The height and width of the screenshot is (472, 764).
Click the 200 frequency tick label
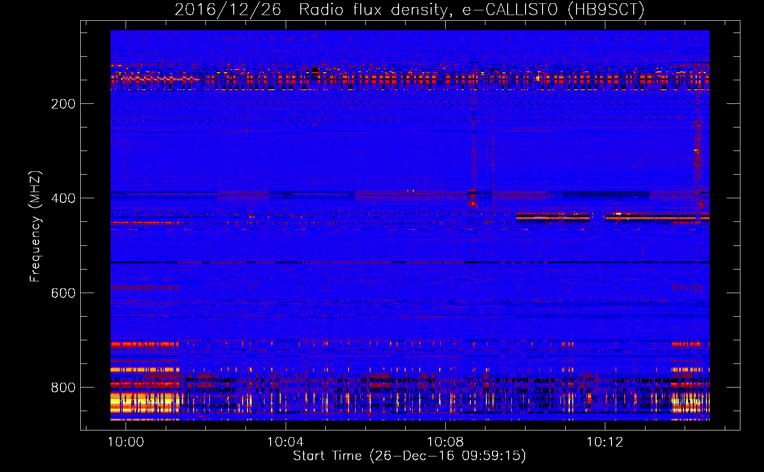pyautogui.click(x=63, y=104)
